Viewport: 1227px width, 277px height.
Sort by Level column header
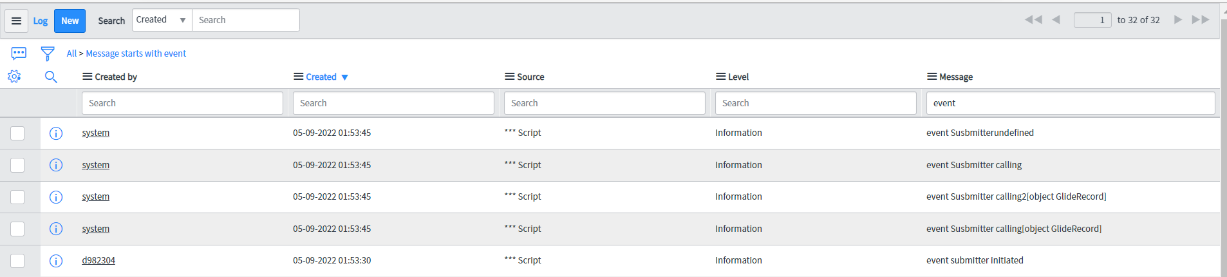coord(738,77)
